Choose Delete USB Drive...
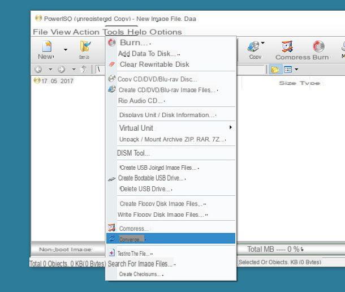The height and width of the screenshot is (292, 345). coord(171,188)
